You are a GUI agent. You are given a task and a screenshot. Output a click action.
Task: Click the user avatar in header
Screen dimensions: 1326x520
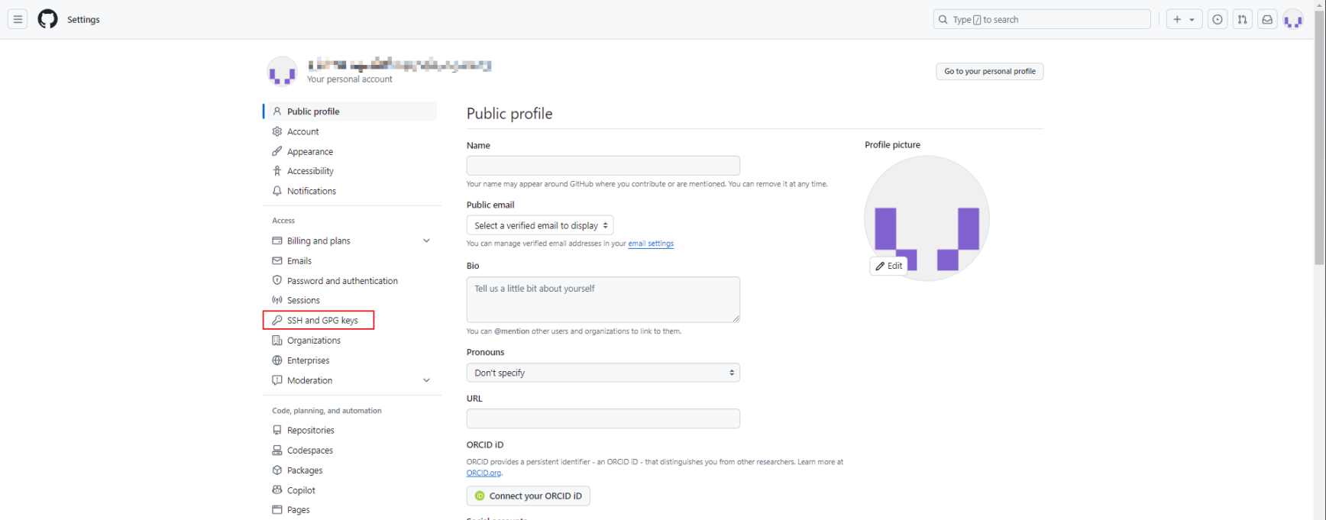(x=1293, y=20)
